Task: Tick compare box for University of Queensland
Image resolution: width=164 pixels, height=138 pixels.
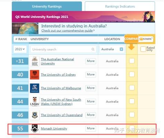Action: coord(132,115)
